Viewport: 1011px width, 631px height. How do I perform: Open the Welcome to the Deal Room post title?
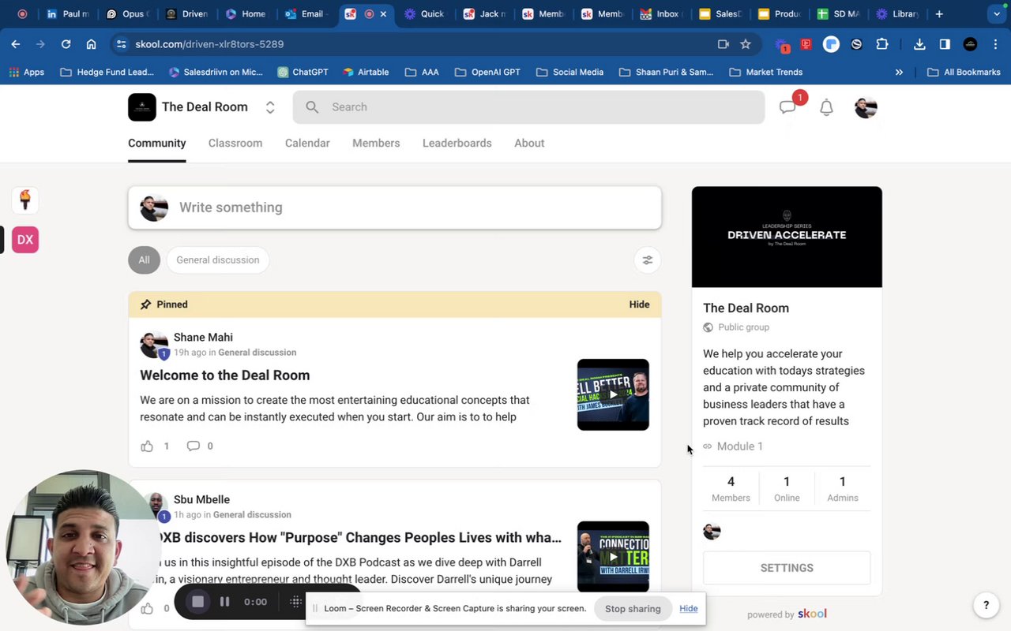[225, 375]
